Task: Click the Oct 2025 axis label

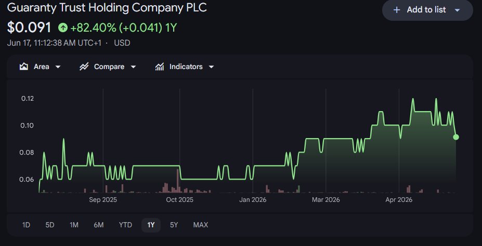Action: (179, 200)
